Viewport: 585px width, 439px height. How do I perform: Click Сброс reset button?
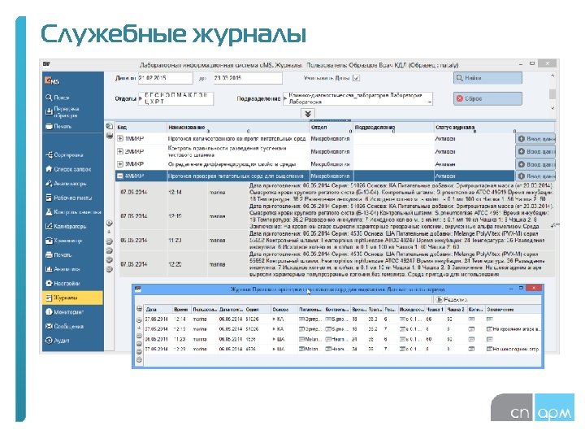[487, 98]
